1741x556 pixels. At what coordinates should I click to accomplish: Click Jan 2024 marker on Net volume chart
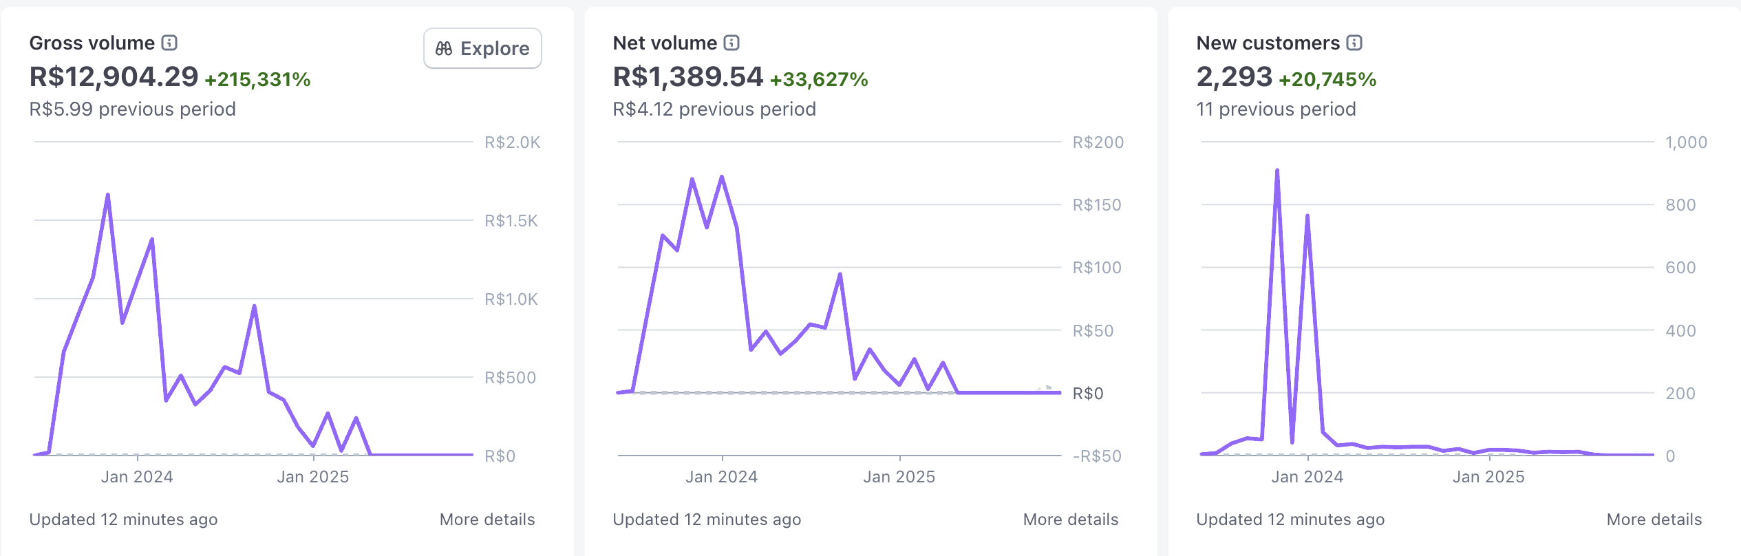pyautogui.click(x=722, y=476)
